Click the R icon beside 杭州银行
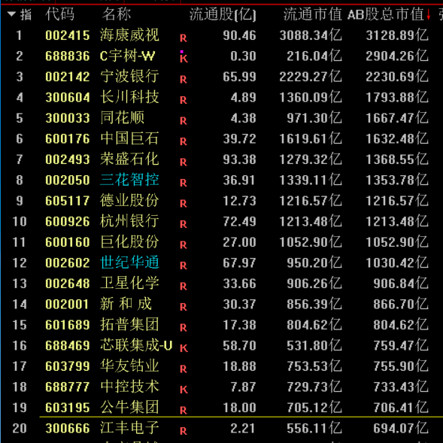 (184, 224)
